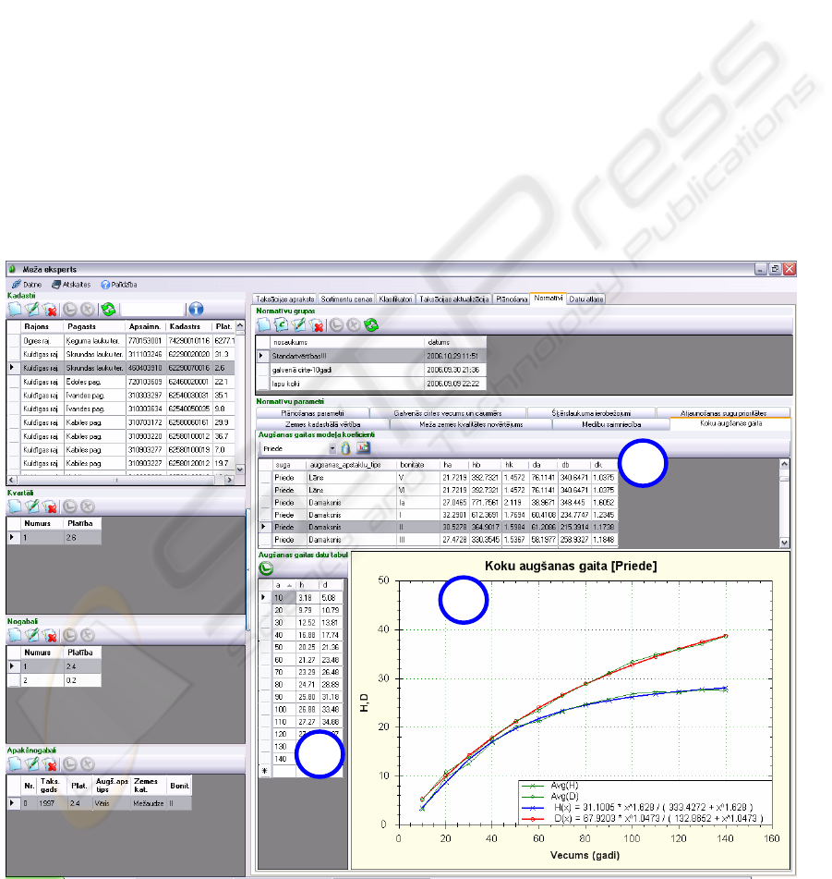
Task: Edit the selected Kvartāli entry
Action: pos(33,507)
